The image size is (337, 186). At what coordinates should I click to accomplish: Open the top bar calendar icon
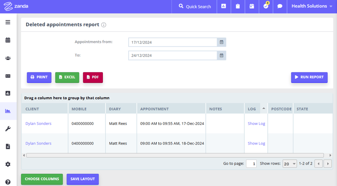[252, 6]
